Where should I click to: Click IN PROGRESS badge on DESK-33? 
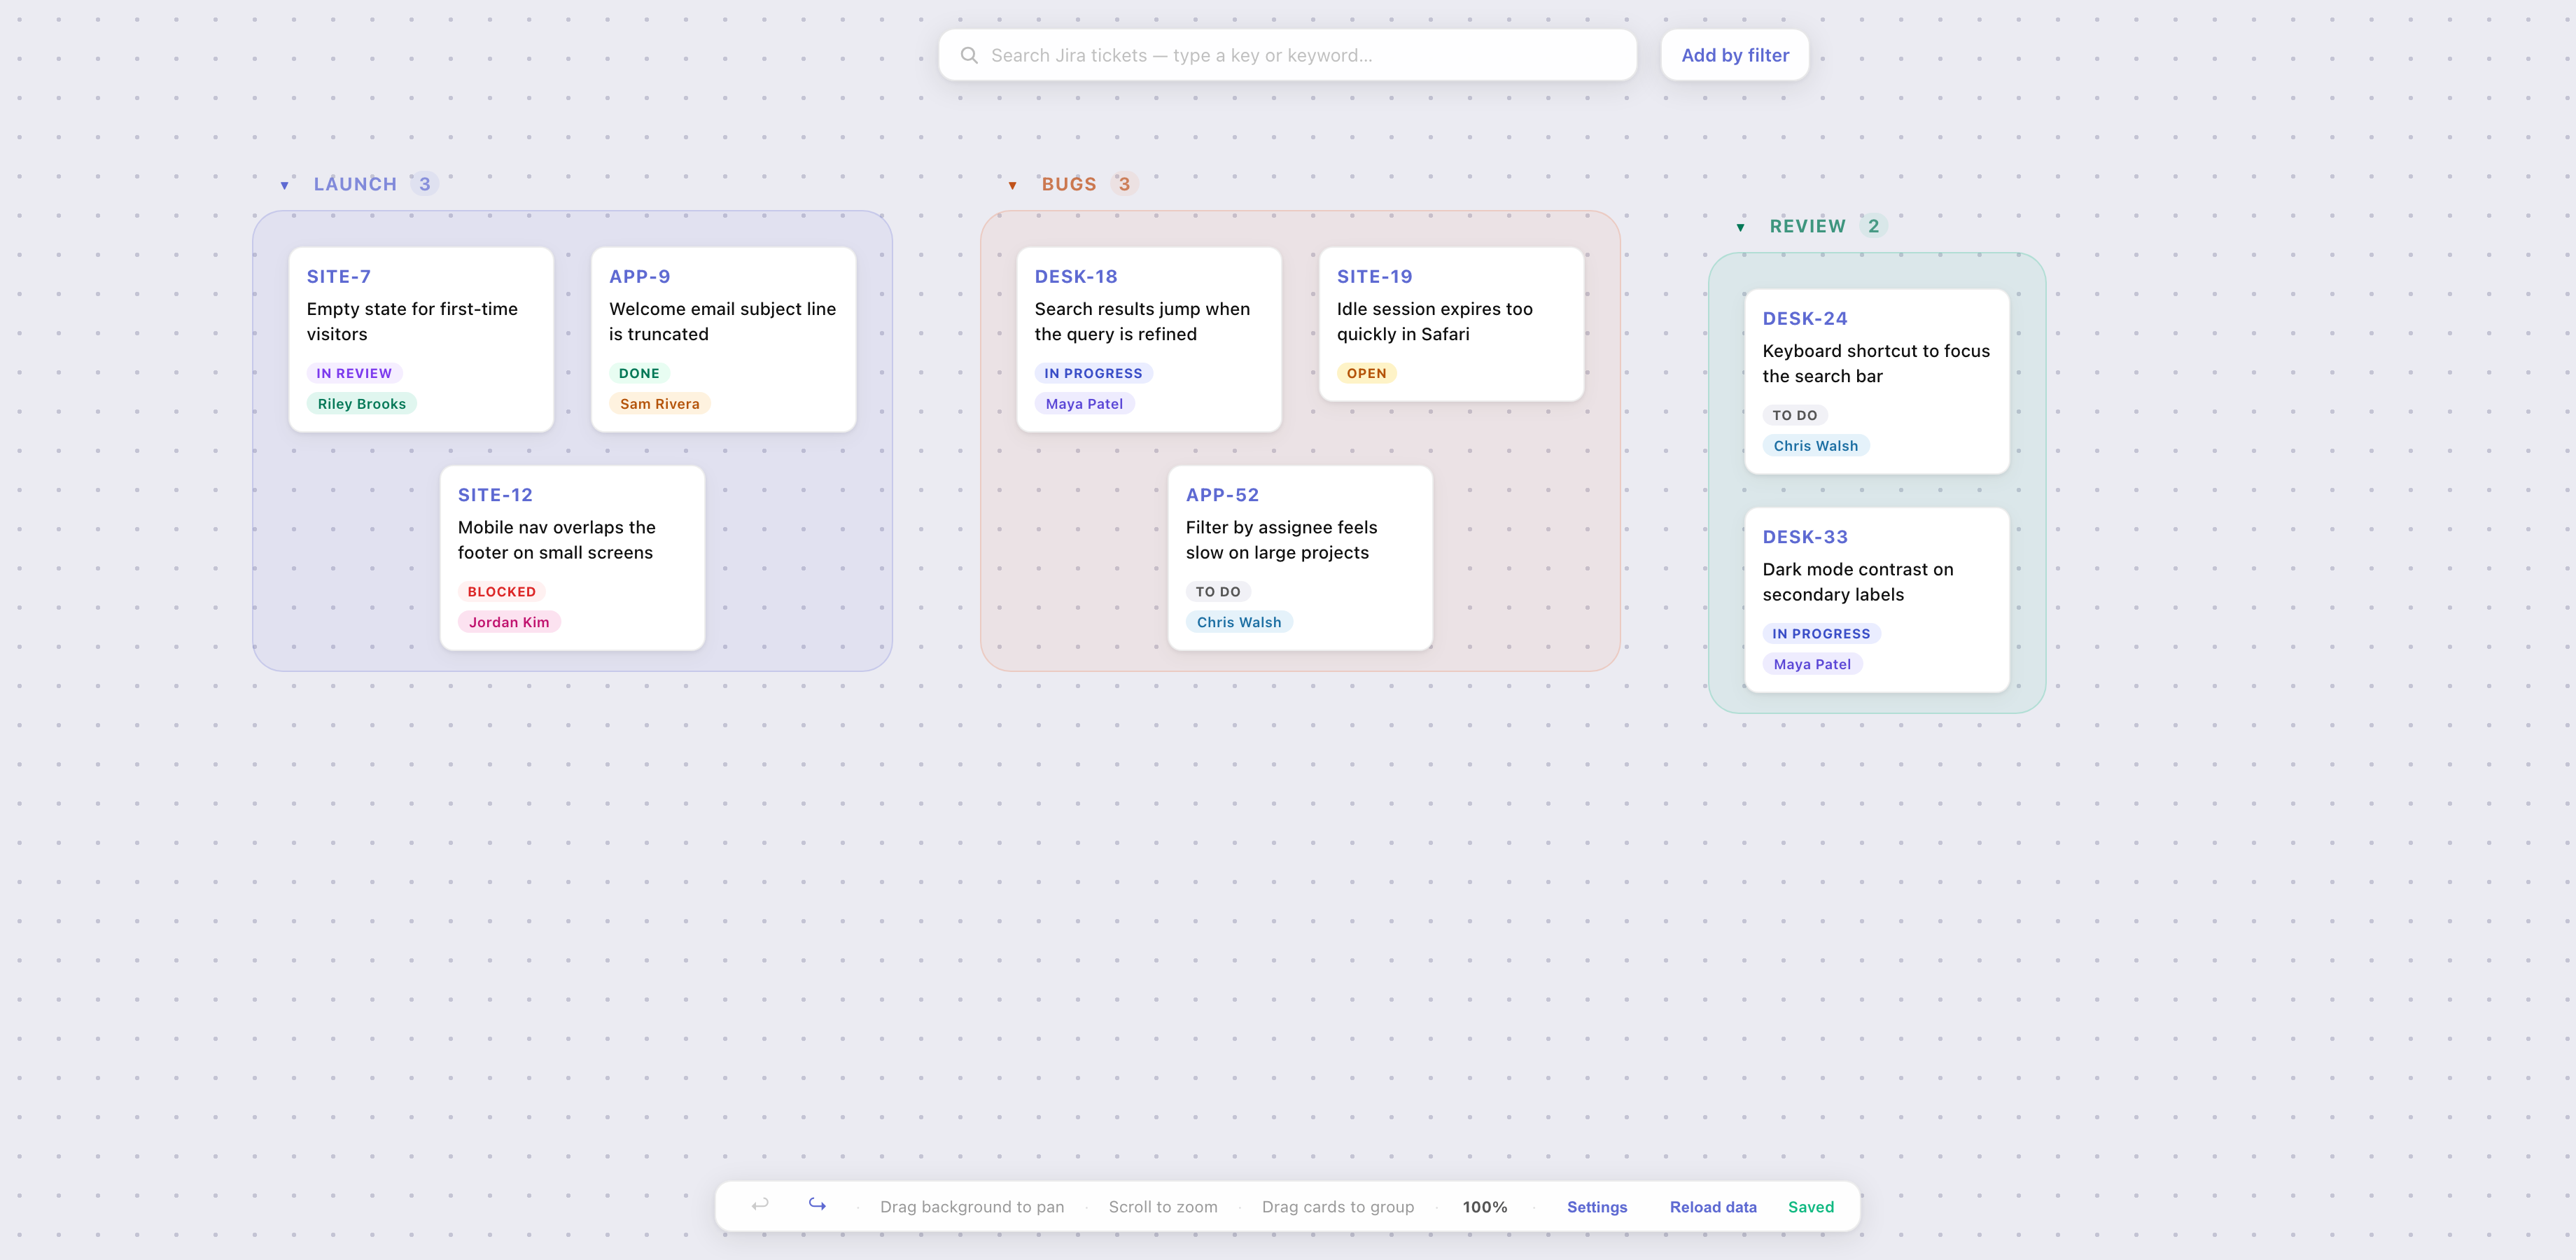click(x=1821, y=634)
